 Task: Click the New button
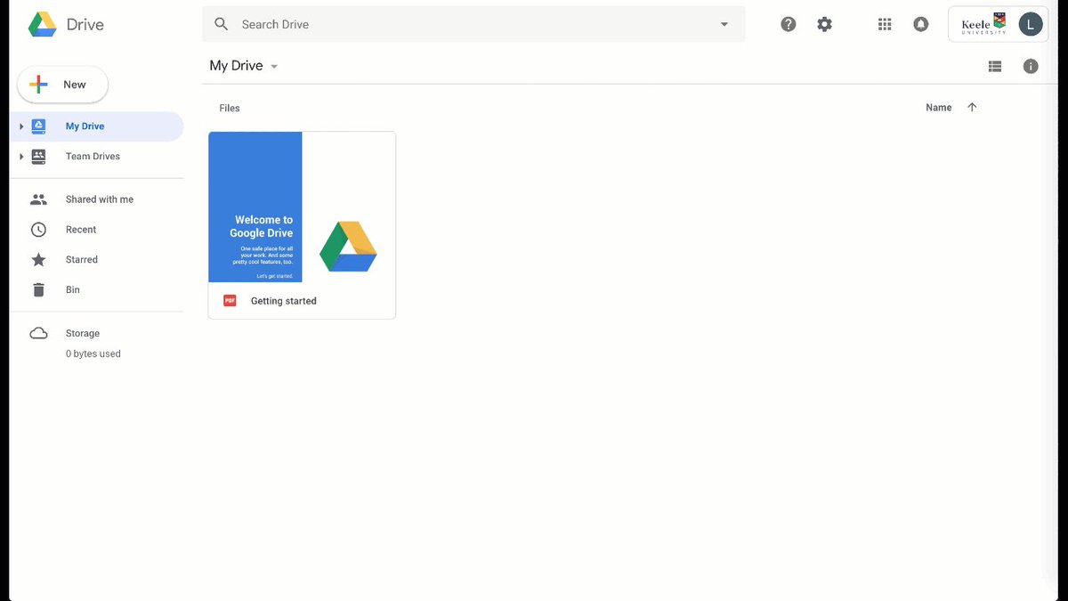(x=62, y=85)
